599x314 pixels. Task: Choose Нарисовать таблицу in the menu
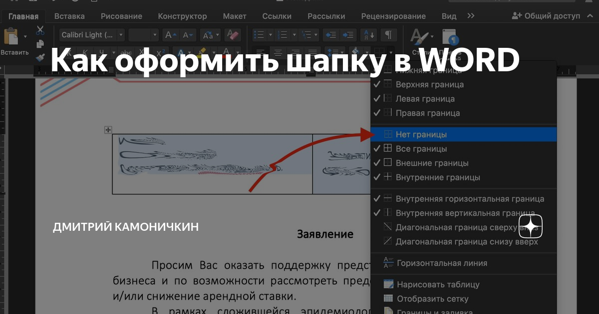(464, 285)
